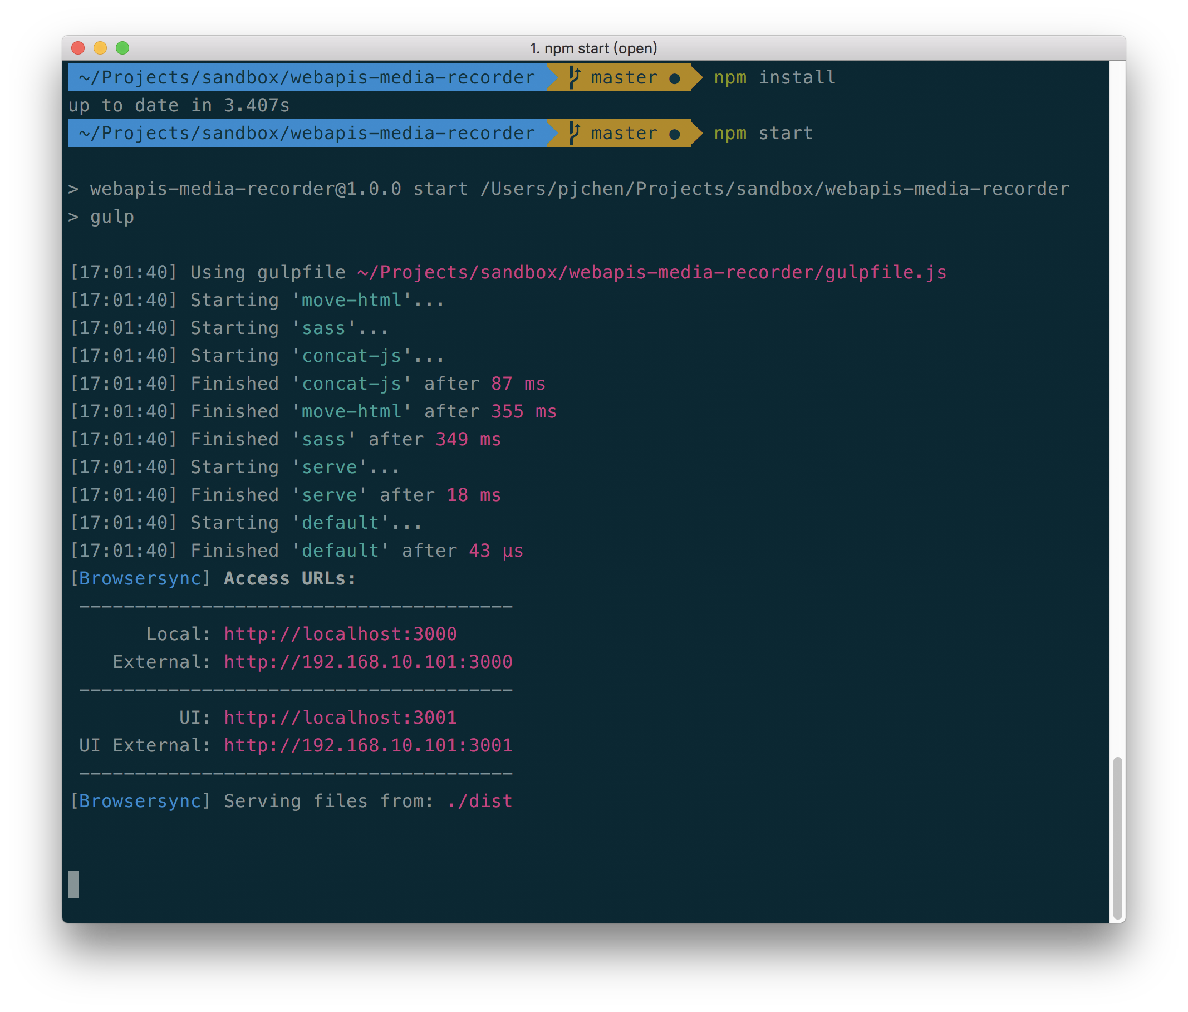This screenshot has width=1188, height=1012.
Task: Open the UI External 192.168.10.101:3001 link
Action: point(368,745)
